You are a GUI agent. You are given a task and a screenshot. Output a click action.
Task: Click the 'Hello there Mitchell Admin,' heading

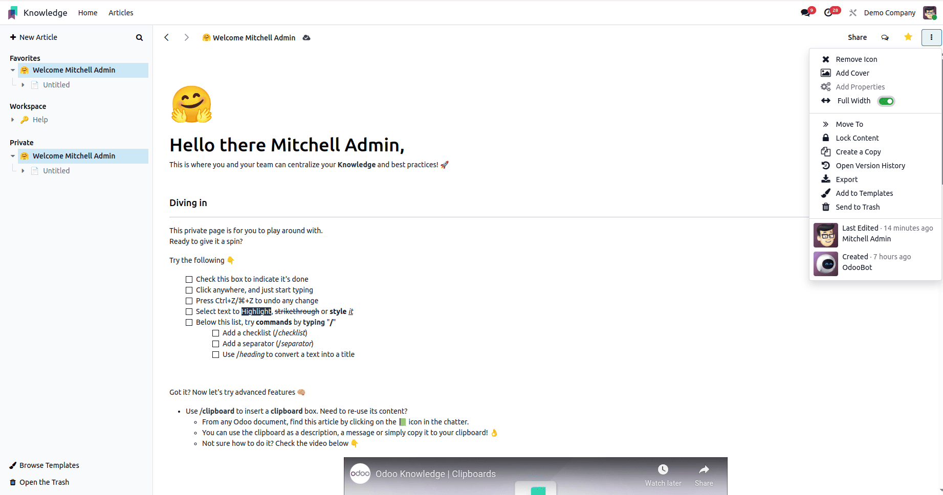(287, 145)
